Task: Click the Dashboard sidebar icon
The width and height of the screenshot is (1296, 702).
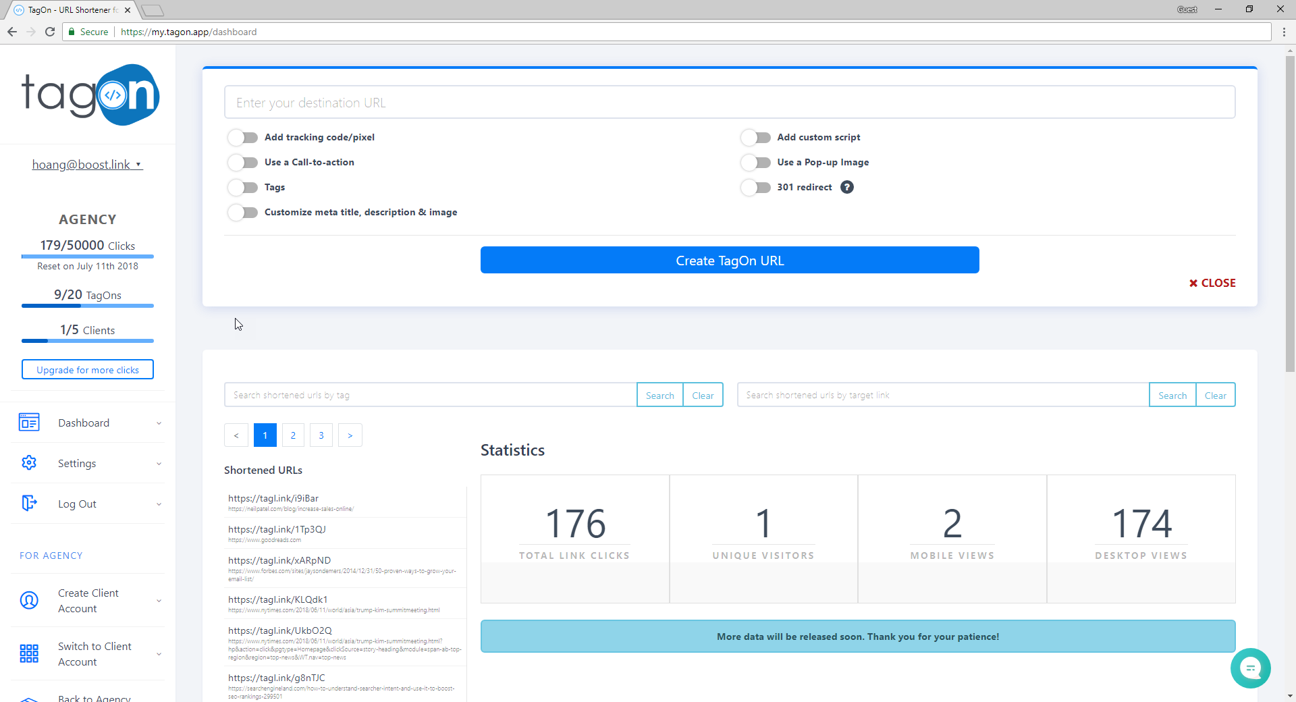Action: (x=29, y=423)
